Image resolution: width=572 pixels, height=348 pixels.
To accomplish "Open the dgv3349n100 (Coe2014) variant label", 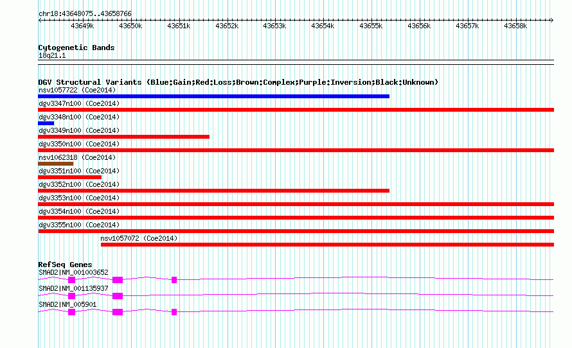I will pos(79,130).
